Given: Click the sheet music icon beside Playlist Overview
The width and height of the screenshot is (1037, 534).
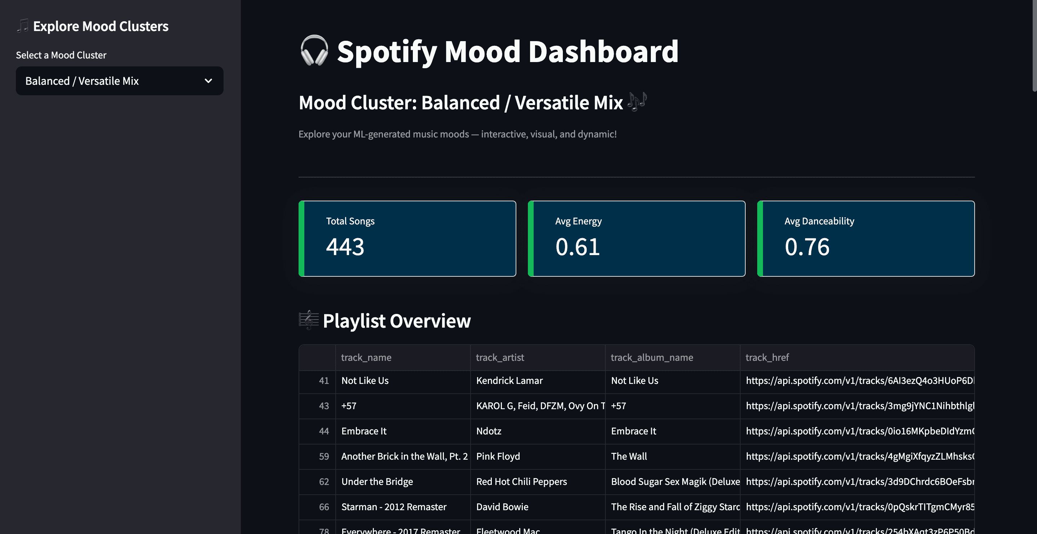Looking at the screenshot, I should 309,320.
